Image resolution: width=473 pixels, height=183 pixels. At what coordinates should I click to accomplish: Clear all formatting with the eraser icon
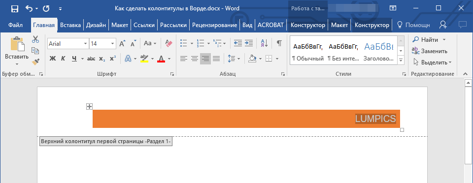169,43
